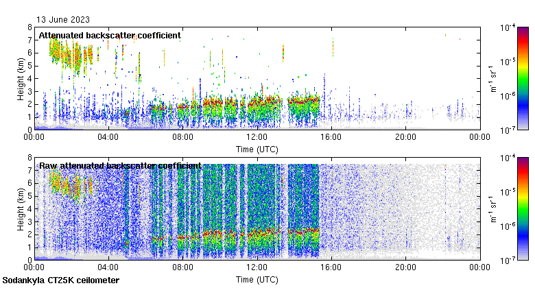Click the height tick '0' on the bottom plot
Viewport: 535px width, 288px height.
(x=29, y=260)
